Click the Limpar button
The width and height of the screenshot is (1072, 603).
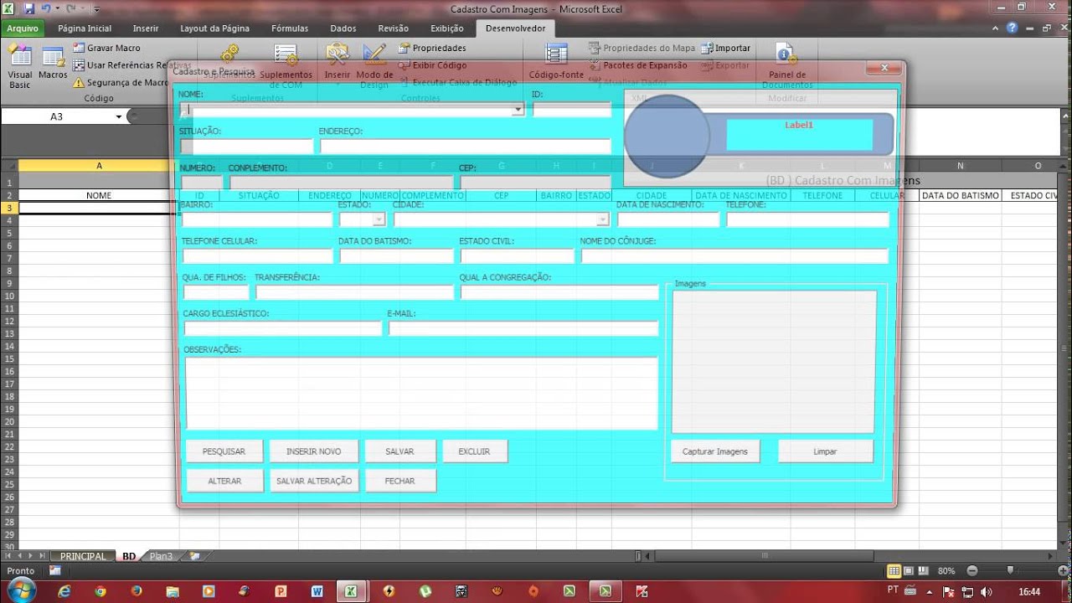[x=825, y=451]
